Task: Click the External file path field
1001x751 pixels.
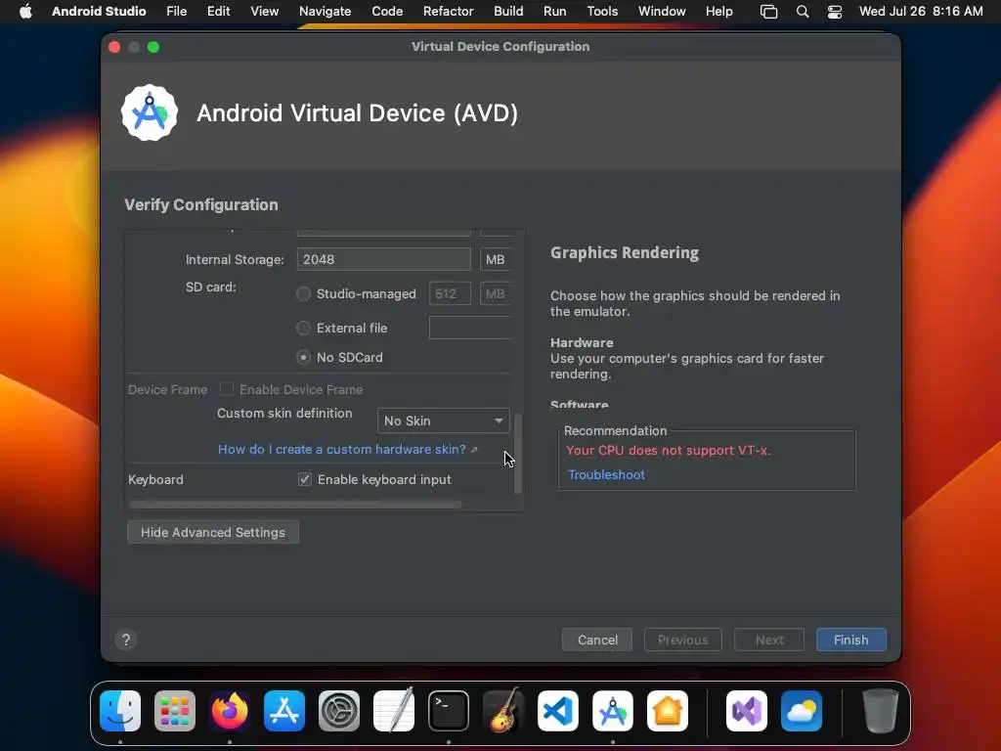Action: [471, 328]
